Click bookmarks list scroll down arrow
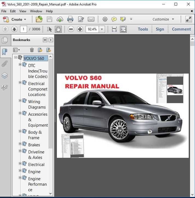 tap(50, 194)
